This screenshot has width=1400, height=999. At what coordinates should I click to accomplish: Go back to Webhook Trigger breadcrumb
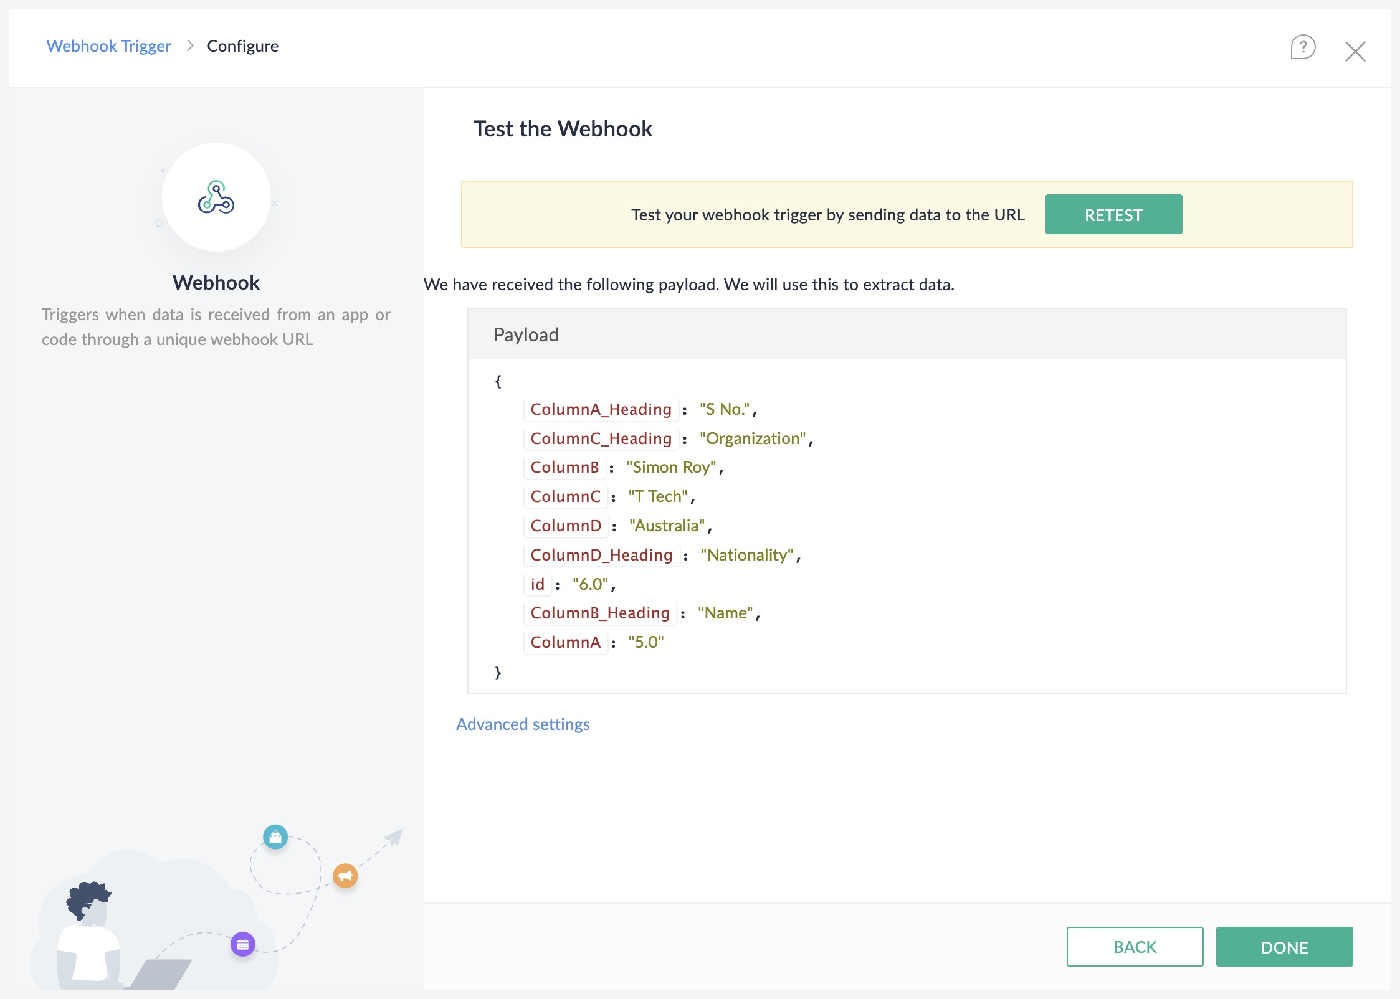tap(108, 46)
